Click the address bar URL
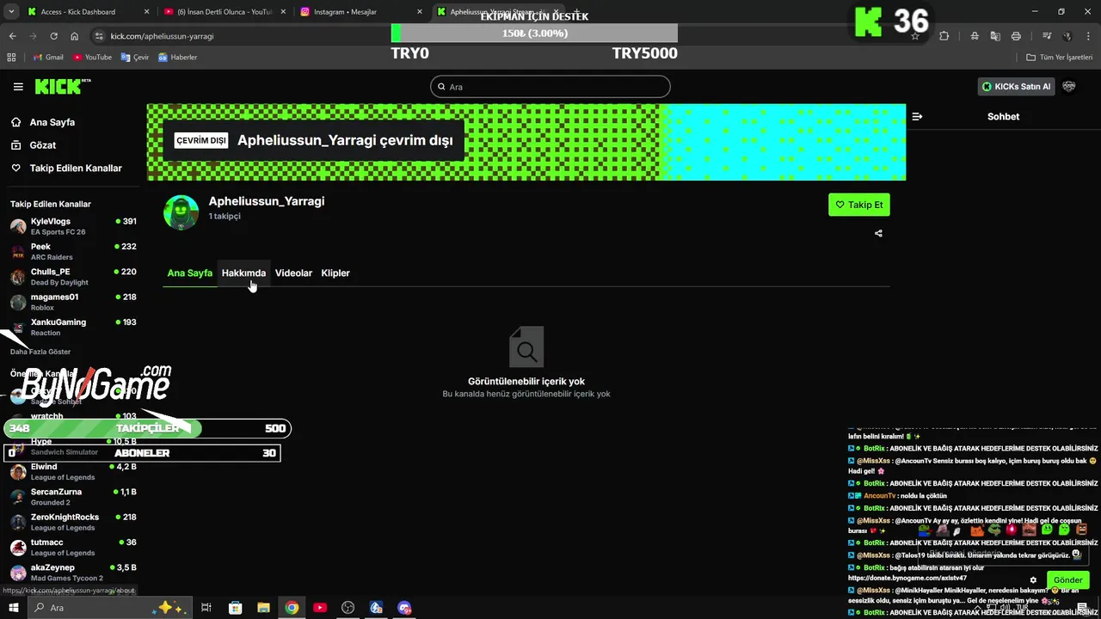The image size is (1101, 619). click(x=162, y=36)
